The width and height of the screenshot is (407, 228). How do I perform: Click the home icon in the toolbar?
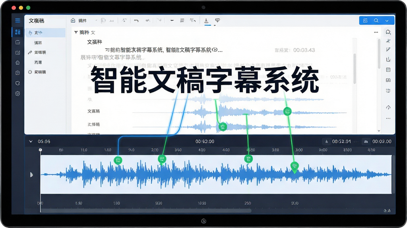(x=73, y=21)
